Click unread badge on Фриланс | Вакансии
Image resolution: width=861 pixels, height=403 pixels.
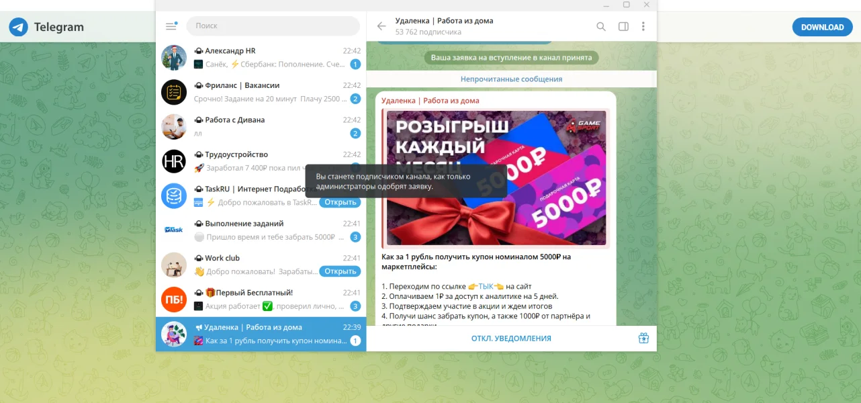355,99
